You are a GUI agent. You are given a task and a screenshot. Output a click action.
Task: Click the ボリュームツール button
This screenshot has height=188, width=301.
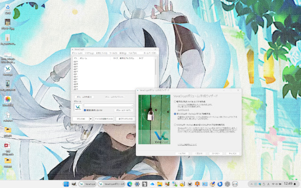point(124,110)
